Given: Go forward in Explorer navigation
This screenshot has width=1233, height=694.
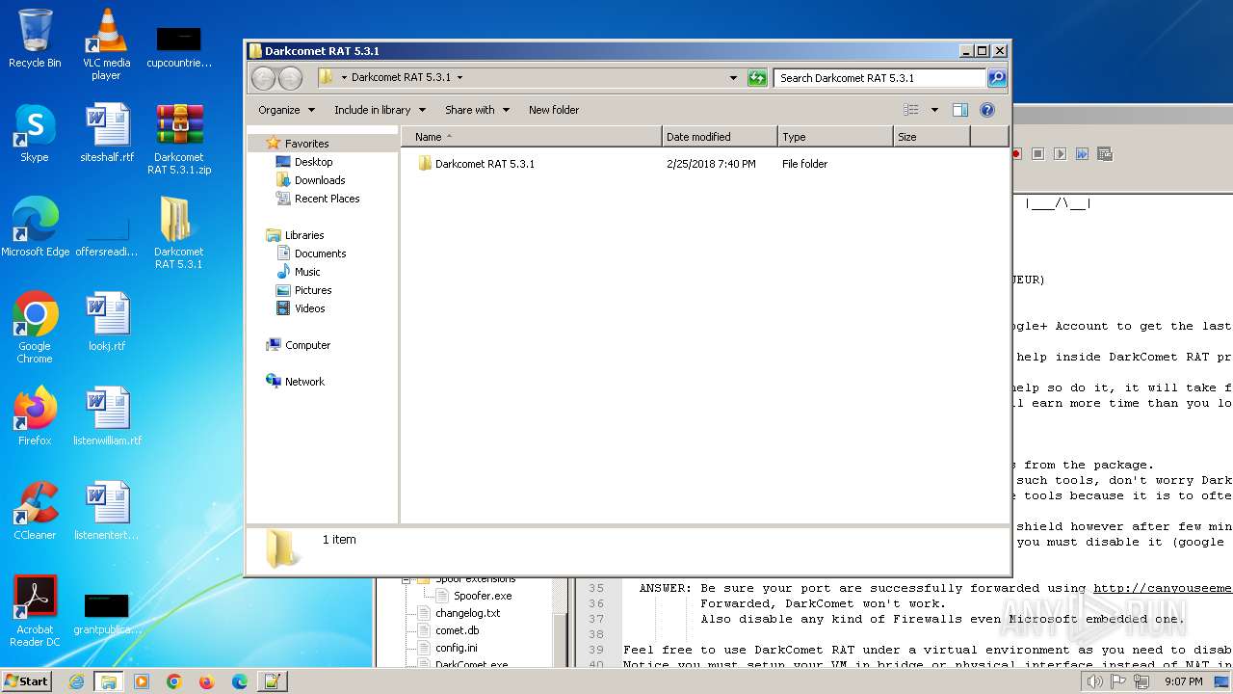Looking at the screenshot, I should (290, 78).
